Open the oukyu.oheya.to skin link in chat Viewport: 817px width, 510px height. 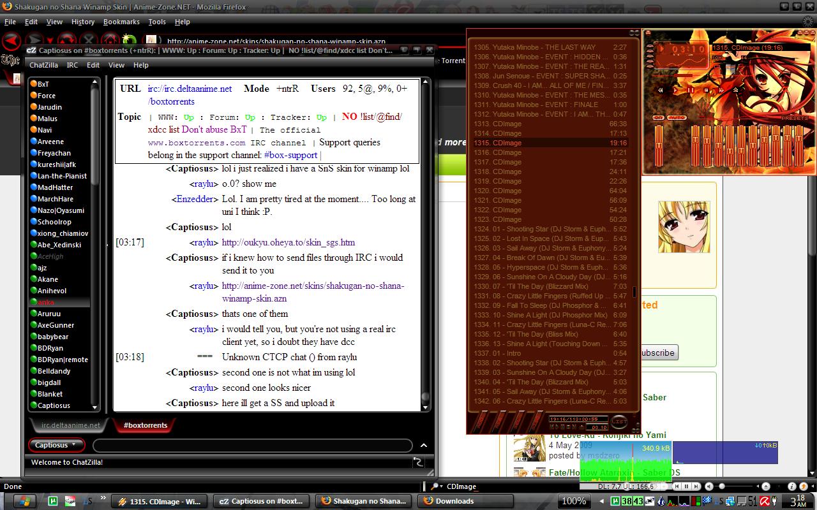pyautogui.click(x=289, y=242)
